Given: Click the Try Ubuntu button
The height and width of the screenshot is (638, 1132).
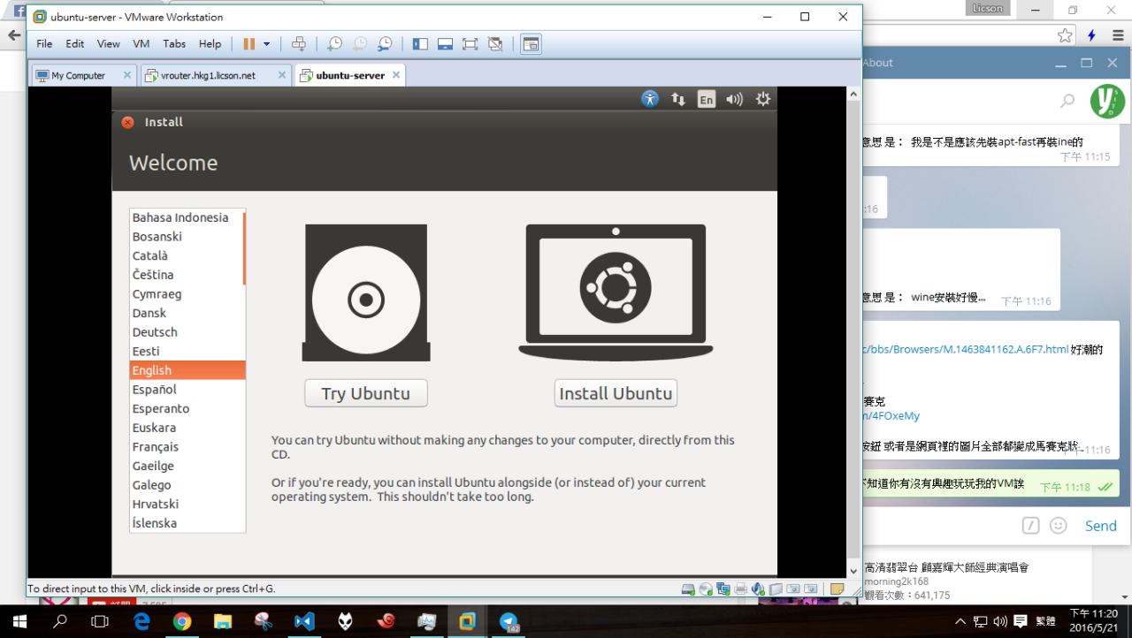Looking at the screenshot, I should point(365,393).
